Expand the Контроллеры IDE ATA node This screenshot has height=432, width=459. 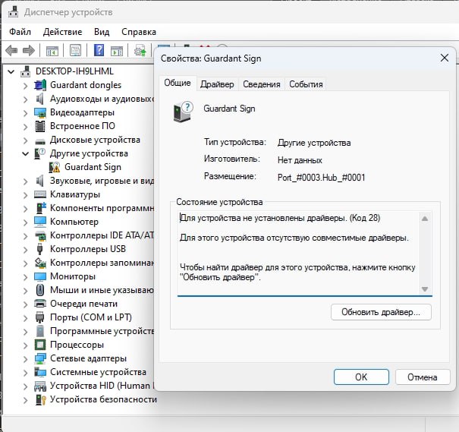click(26, 236)
